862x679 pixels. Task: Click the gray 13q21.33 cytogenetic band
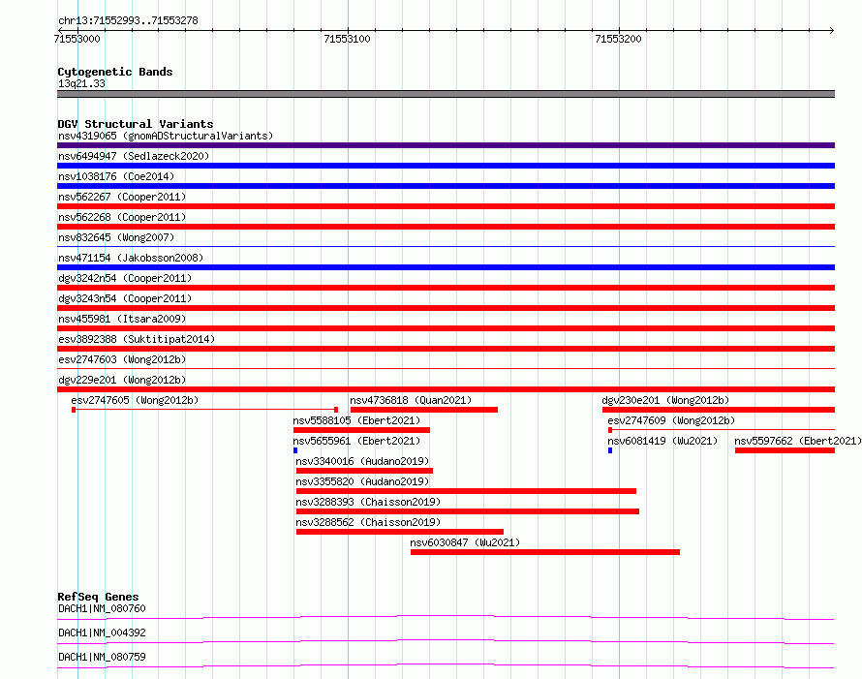(x=446, y=94)
